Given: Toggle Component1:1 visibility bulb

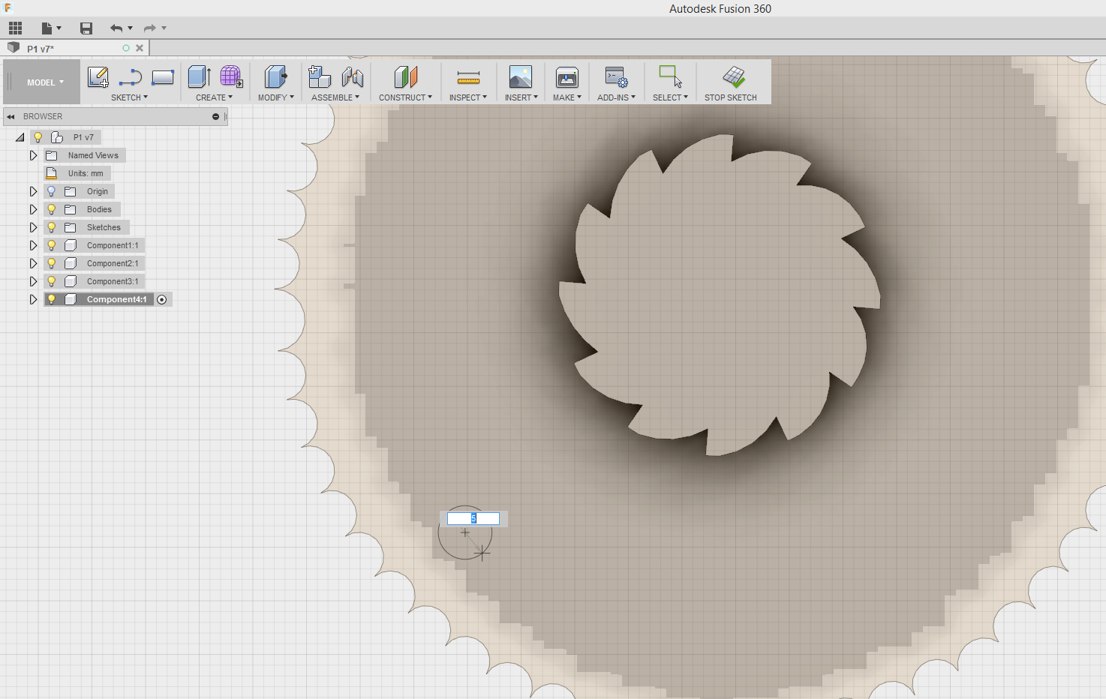Looking at the screenshot, I should tap(52, 245).
